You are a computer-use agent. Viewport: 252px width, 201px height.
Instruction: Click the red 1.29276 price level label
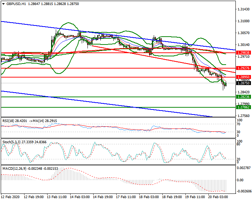244,68
